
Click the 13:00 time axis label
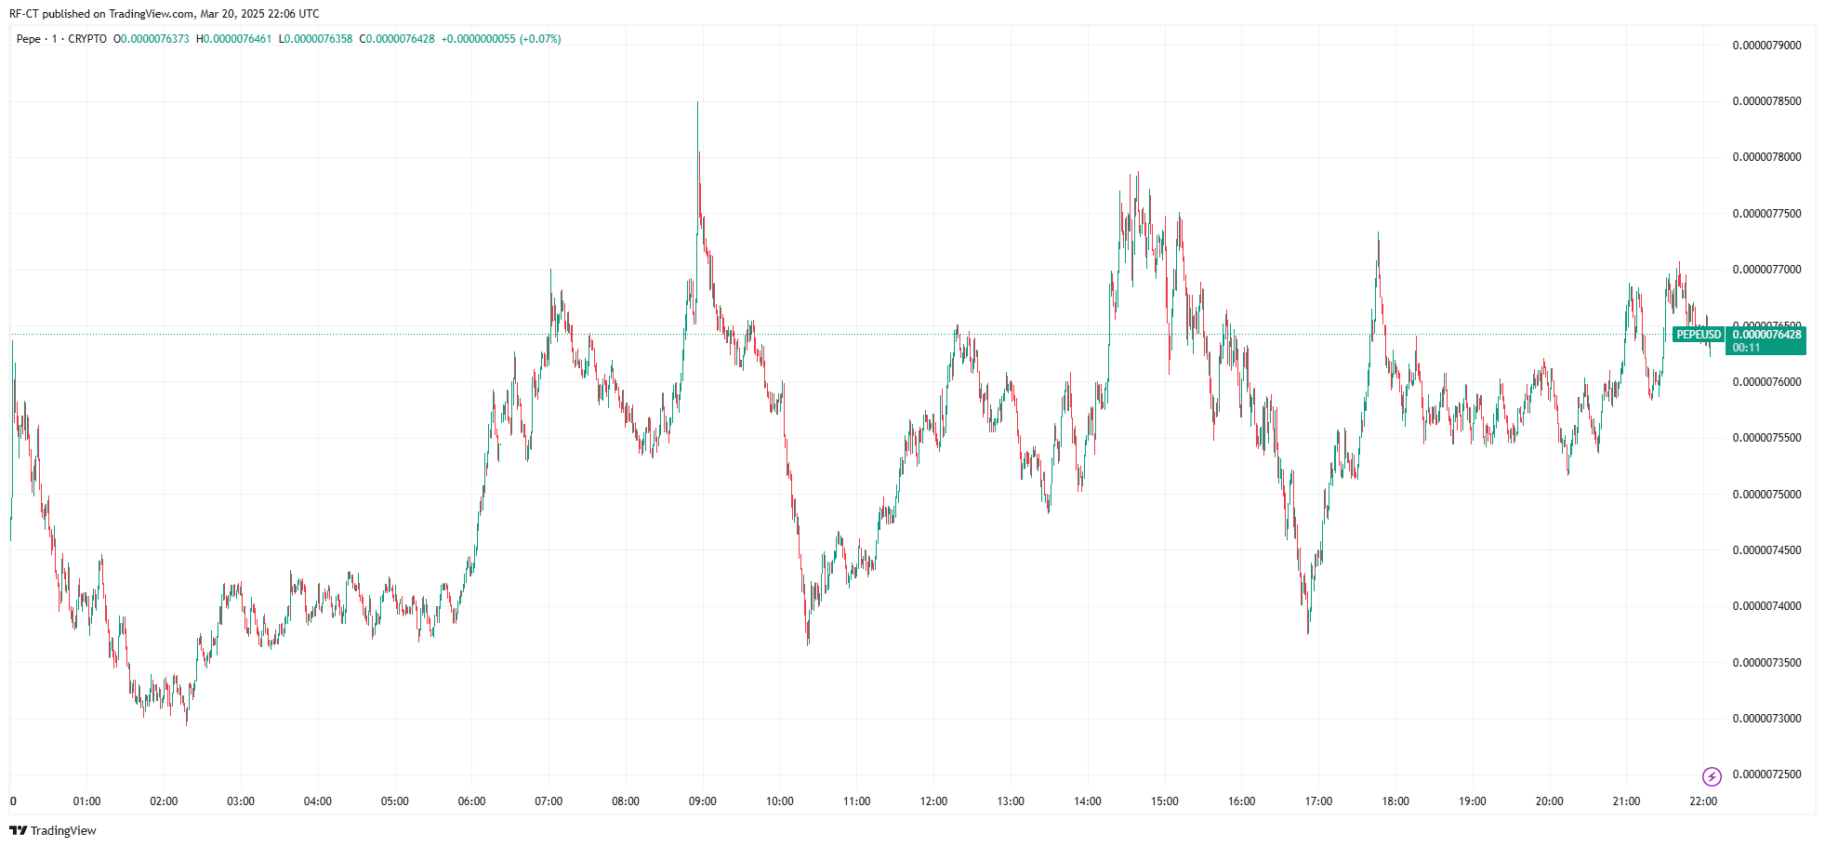coord(1011,801)
